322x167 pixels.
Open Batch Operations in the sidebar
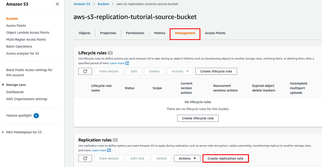(x=19, y=46)
